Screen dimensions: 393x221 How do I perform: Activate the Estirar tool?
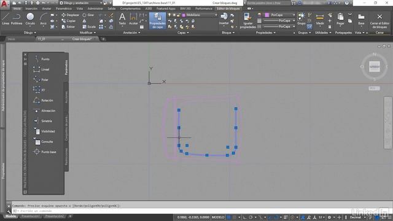[68, 27]
